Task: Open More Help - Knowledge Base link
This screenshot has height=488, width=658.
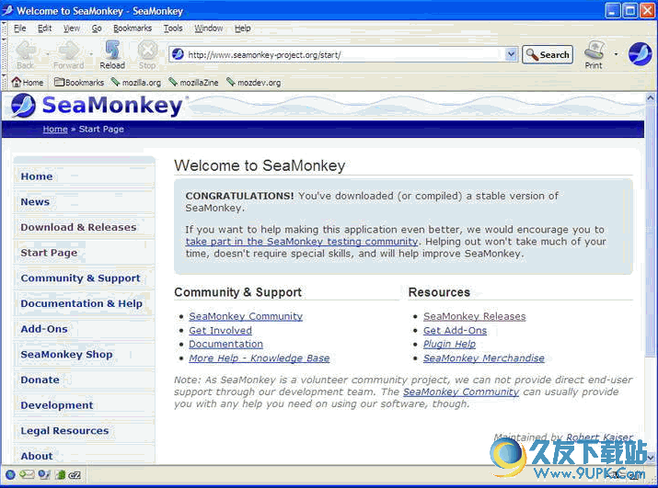Action: (x=259, y=358)
